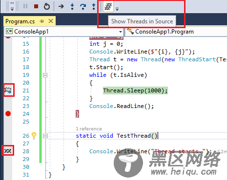Click the Thread.Sleep(1000); statement
This screenshot has width=227, height=180.
click(135, 90)
